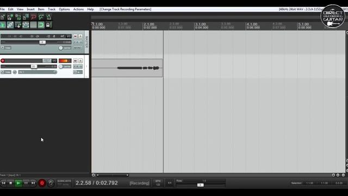Open the File menu
The height and width of the screenshot is (196, 348).
click(x=2, y=9)
